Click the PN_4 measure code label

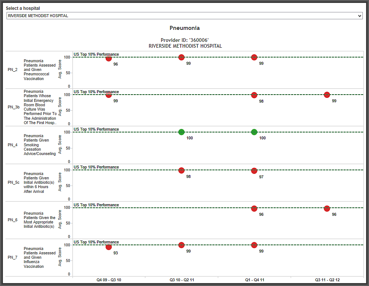(x=12, y=145)
